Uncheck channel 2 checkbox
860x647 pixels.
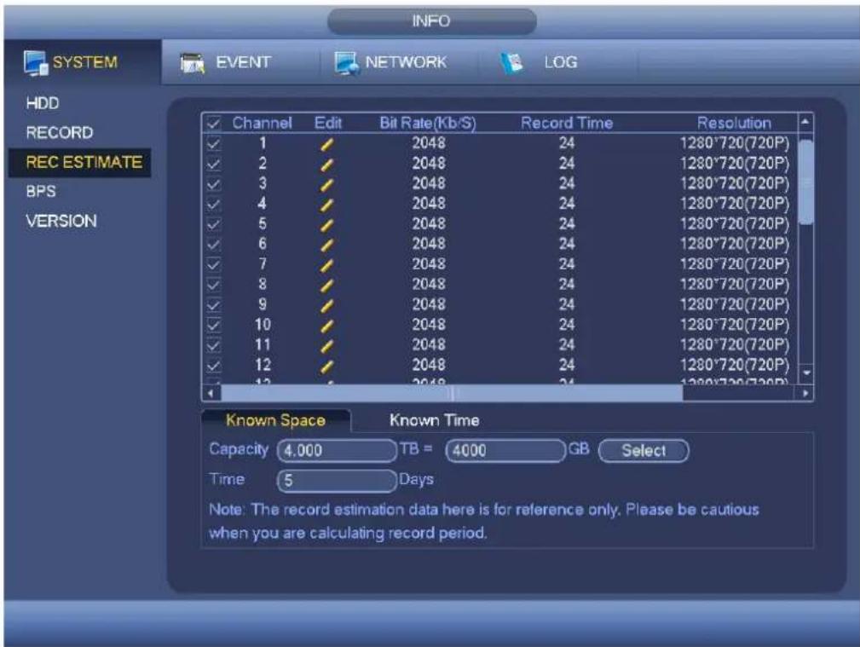coord(213,164)
